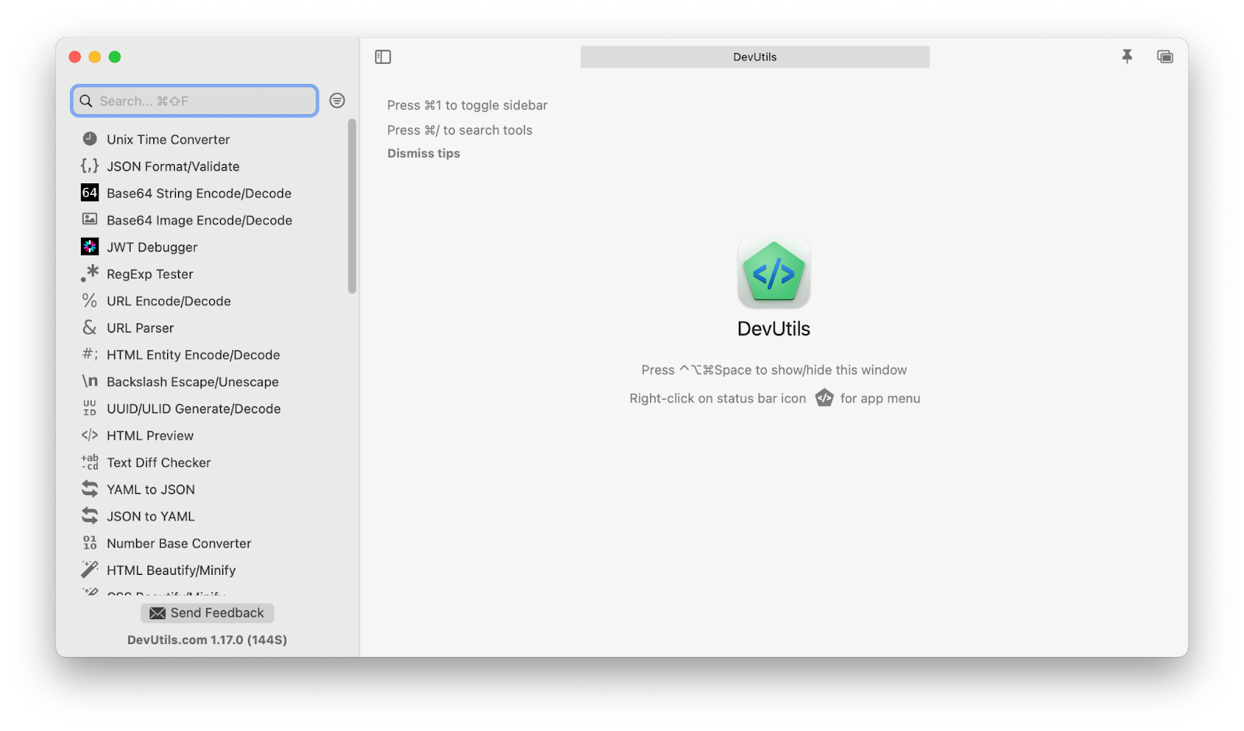Click the JSON Format/Validate braces icon
1244x731 pixels.
click(89, 165)
